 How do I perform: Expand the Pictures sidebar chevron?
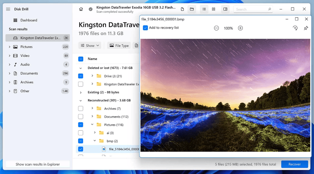click(x=9, y=47)
